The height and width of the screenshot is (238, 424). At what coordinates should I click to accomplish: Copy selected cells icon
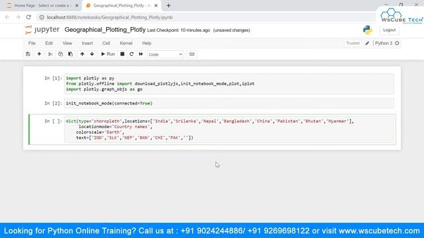[60, 54]
